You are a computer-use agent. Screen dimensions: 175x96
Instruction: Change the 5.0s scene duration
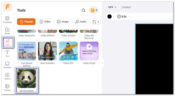point(122,16)
